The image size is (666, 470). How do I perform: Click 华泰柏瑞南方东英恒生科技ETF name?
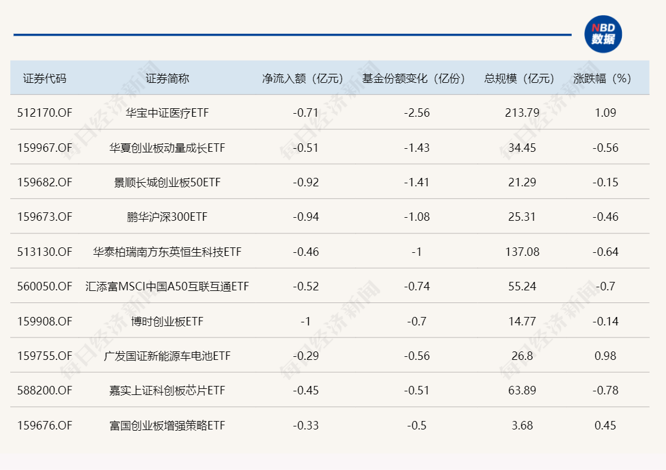(166, 252)
